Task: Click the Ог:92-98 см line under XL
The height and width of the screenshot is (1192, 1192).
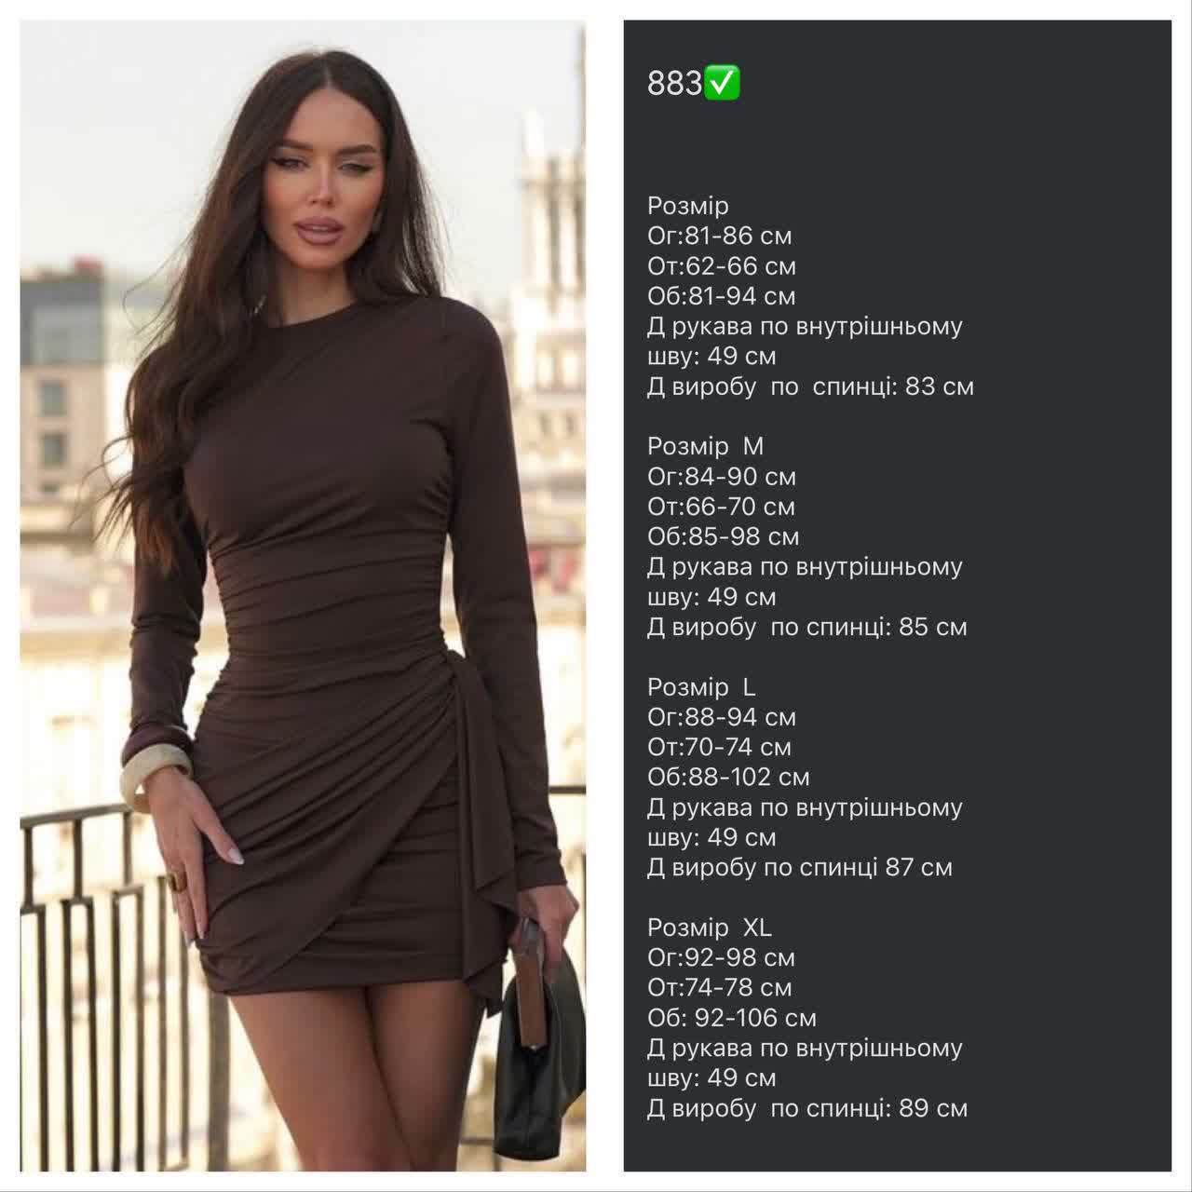Action: (x=722, y=957)
